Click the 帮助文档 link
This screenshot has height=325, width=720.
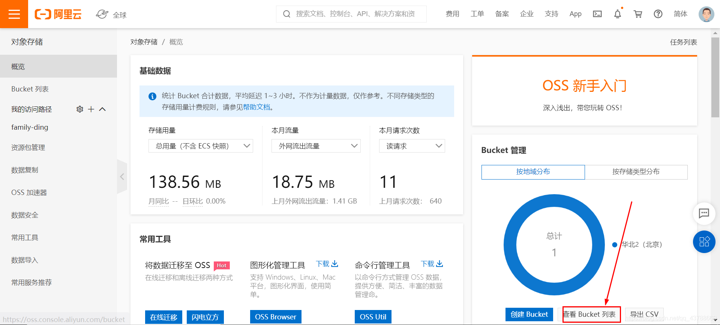click(256, 107)
